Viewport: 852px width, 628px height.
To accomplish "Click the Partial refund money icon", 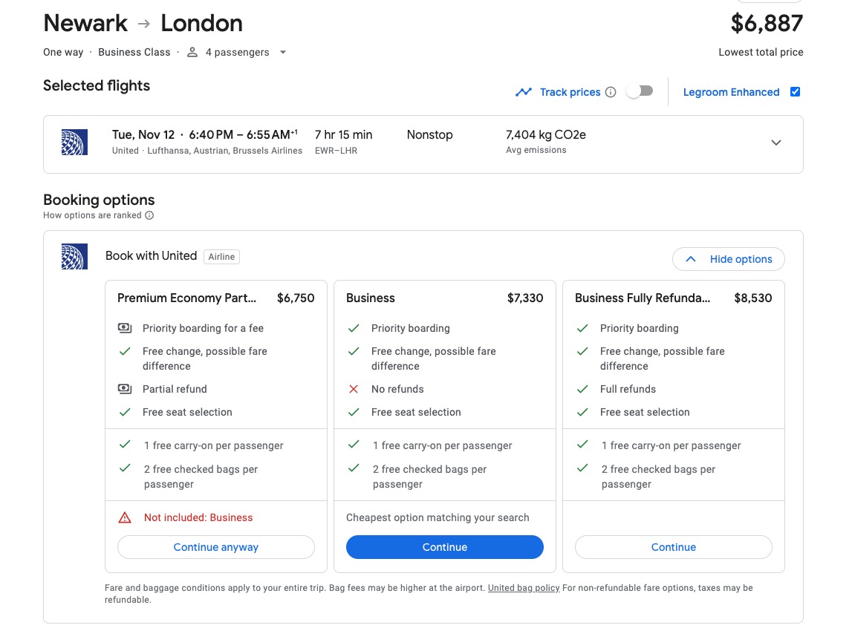I will tap(125, 389).
